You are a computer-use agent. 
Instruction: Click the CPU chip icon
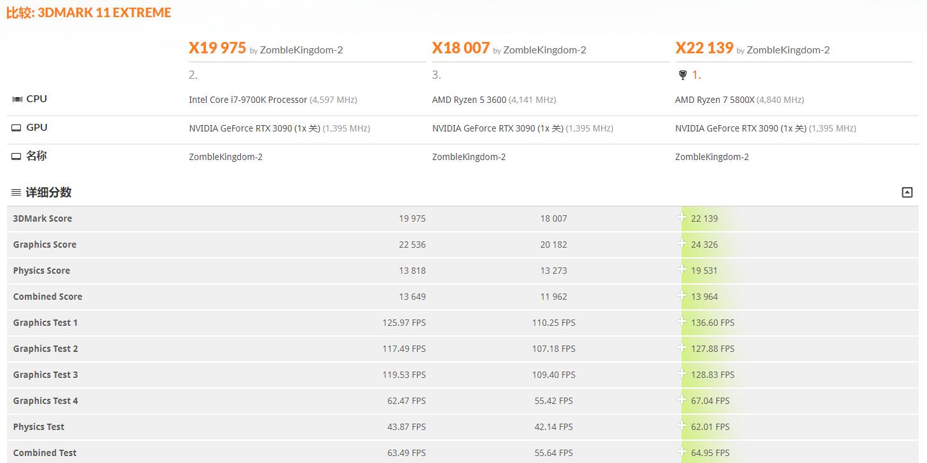(x=17, y=99)
